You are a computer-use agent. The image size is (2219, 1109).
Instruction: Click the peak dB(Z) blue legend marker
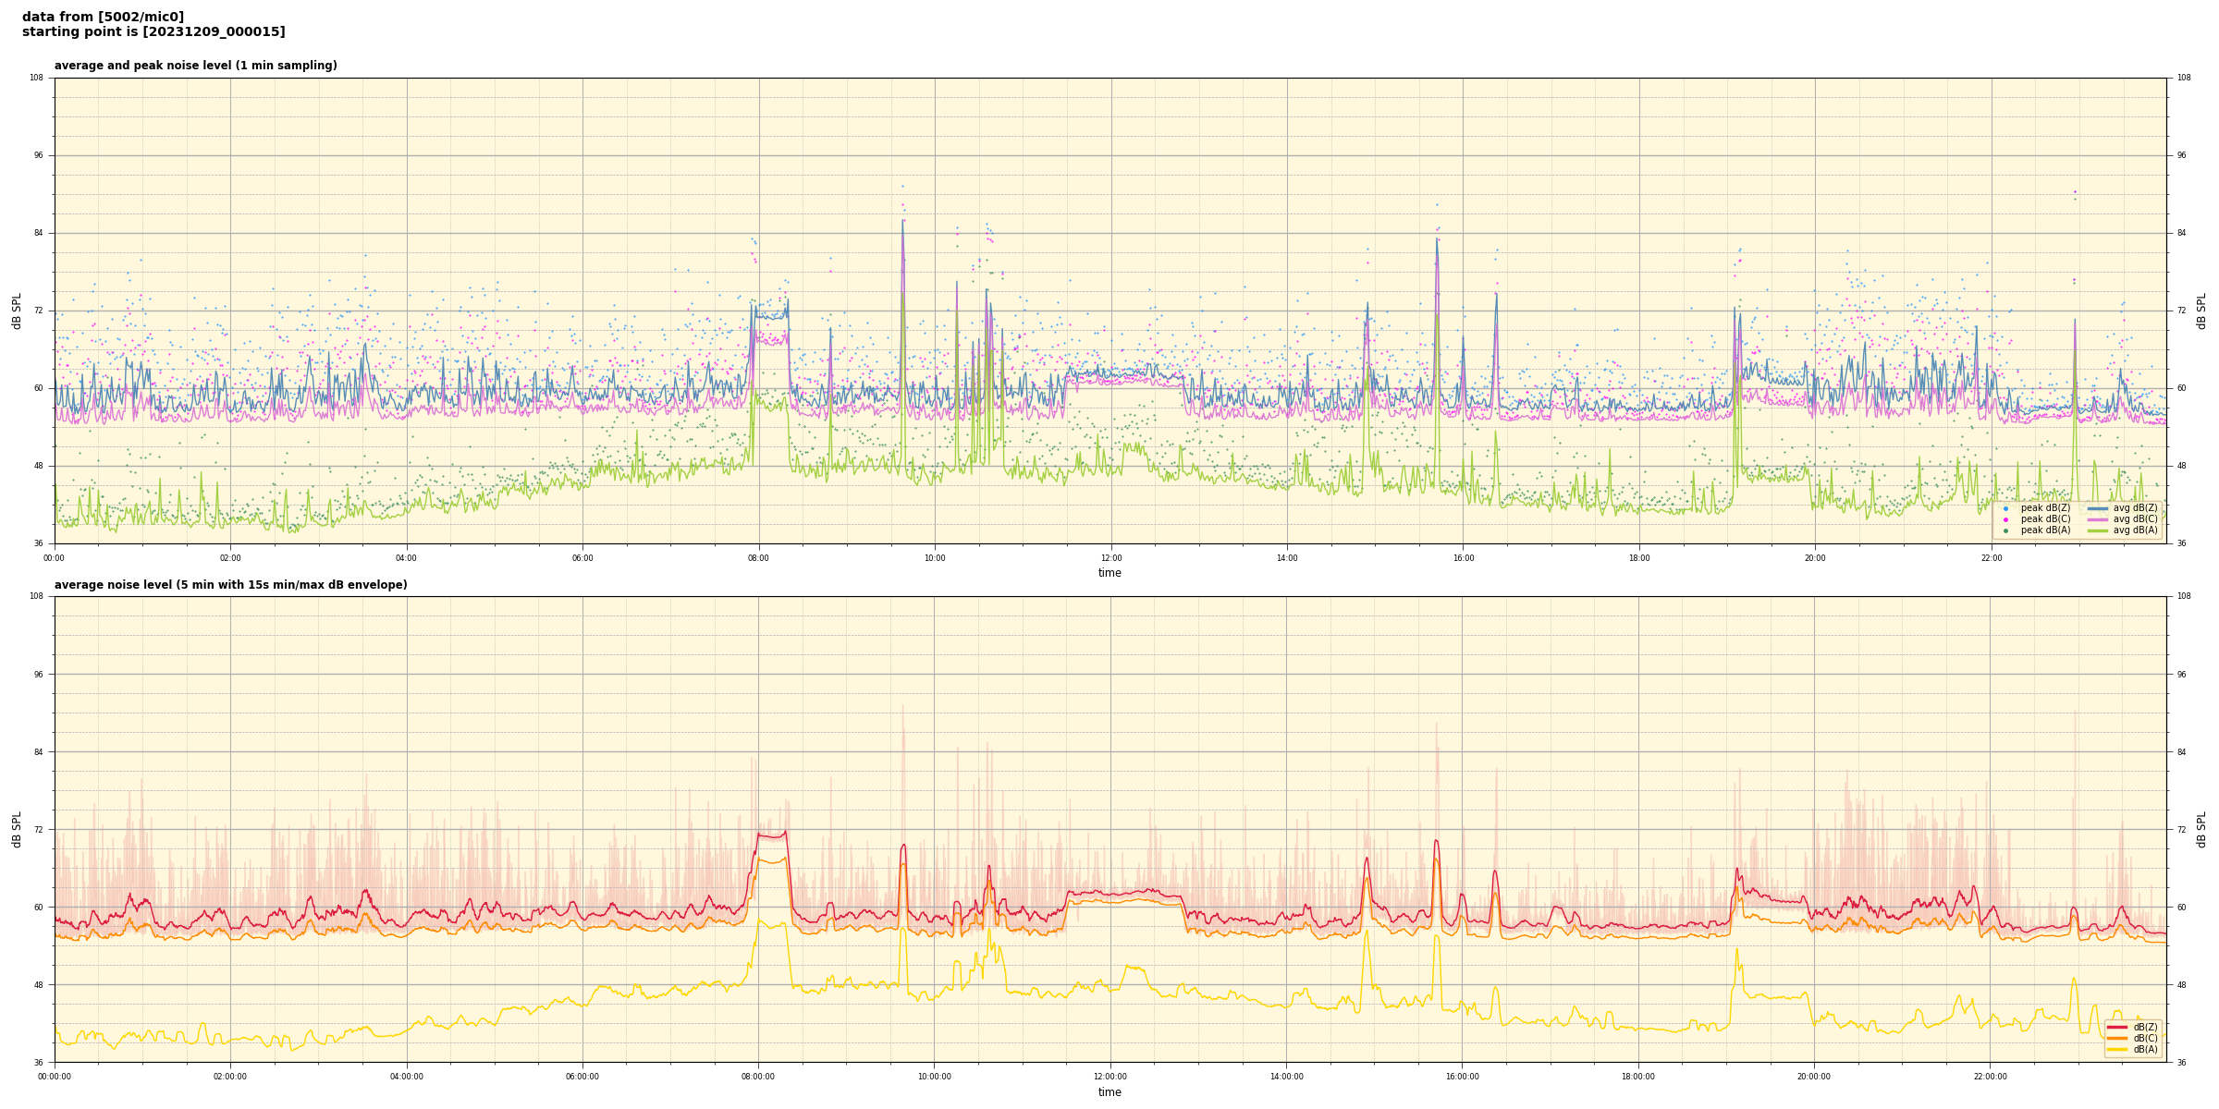[2005, 508]
